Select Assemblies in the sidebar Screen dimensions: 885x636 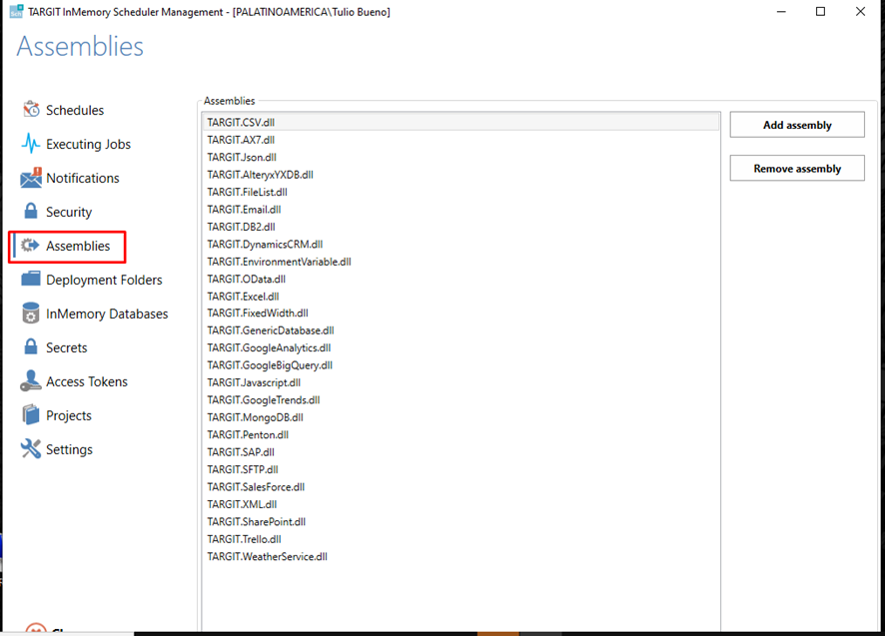tap(78, 246)
